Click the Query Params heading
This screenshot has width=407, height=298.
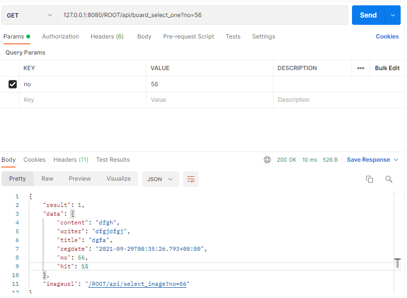pyautogui.click(x=25, y=53)
